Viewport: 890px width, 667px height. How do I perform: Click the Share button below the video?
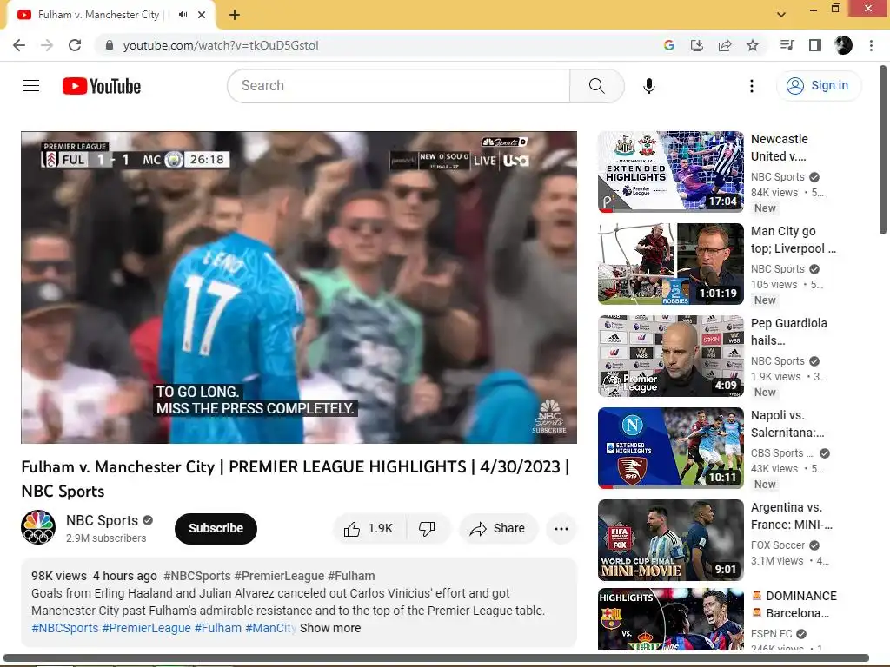tap(498, 529)
